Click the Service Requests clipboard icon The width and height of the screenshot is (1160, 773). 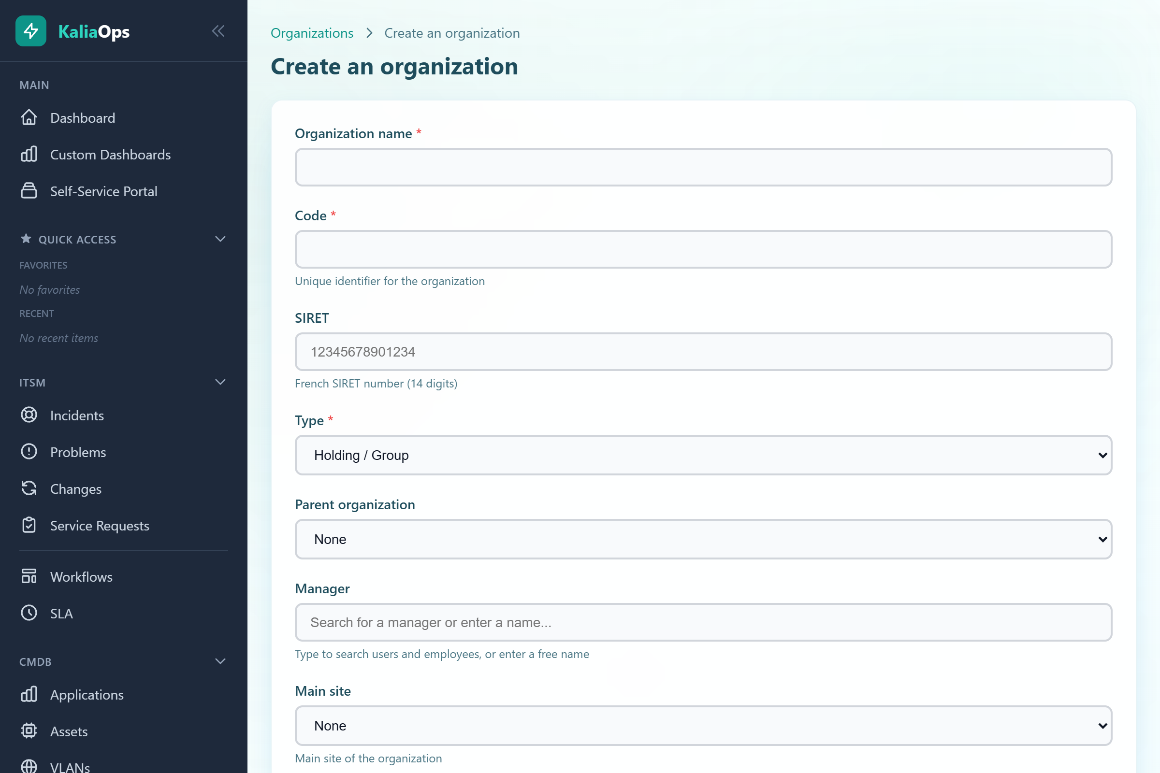click(29, 525)
